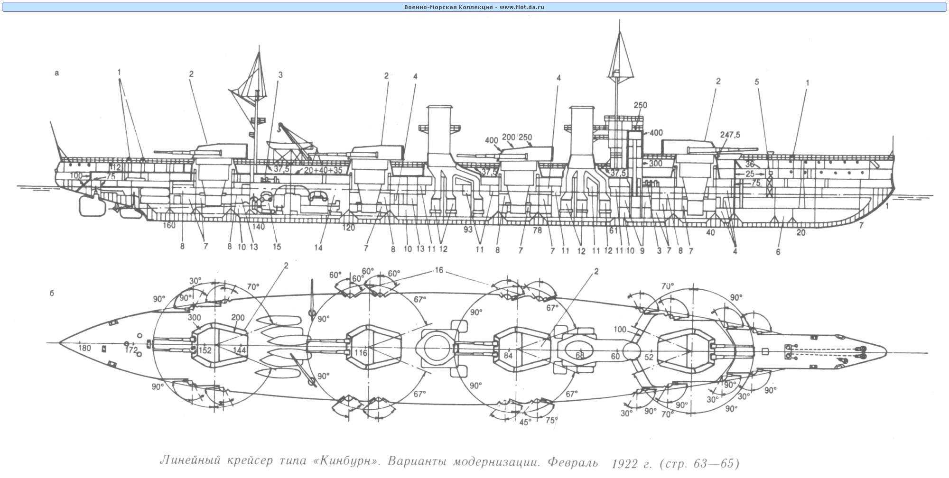
Task: Click the 247,5 armor thickness label
Action: point(730,135)
